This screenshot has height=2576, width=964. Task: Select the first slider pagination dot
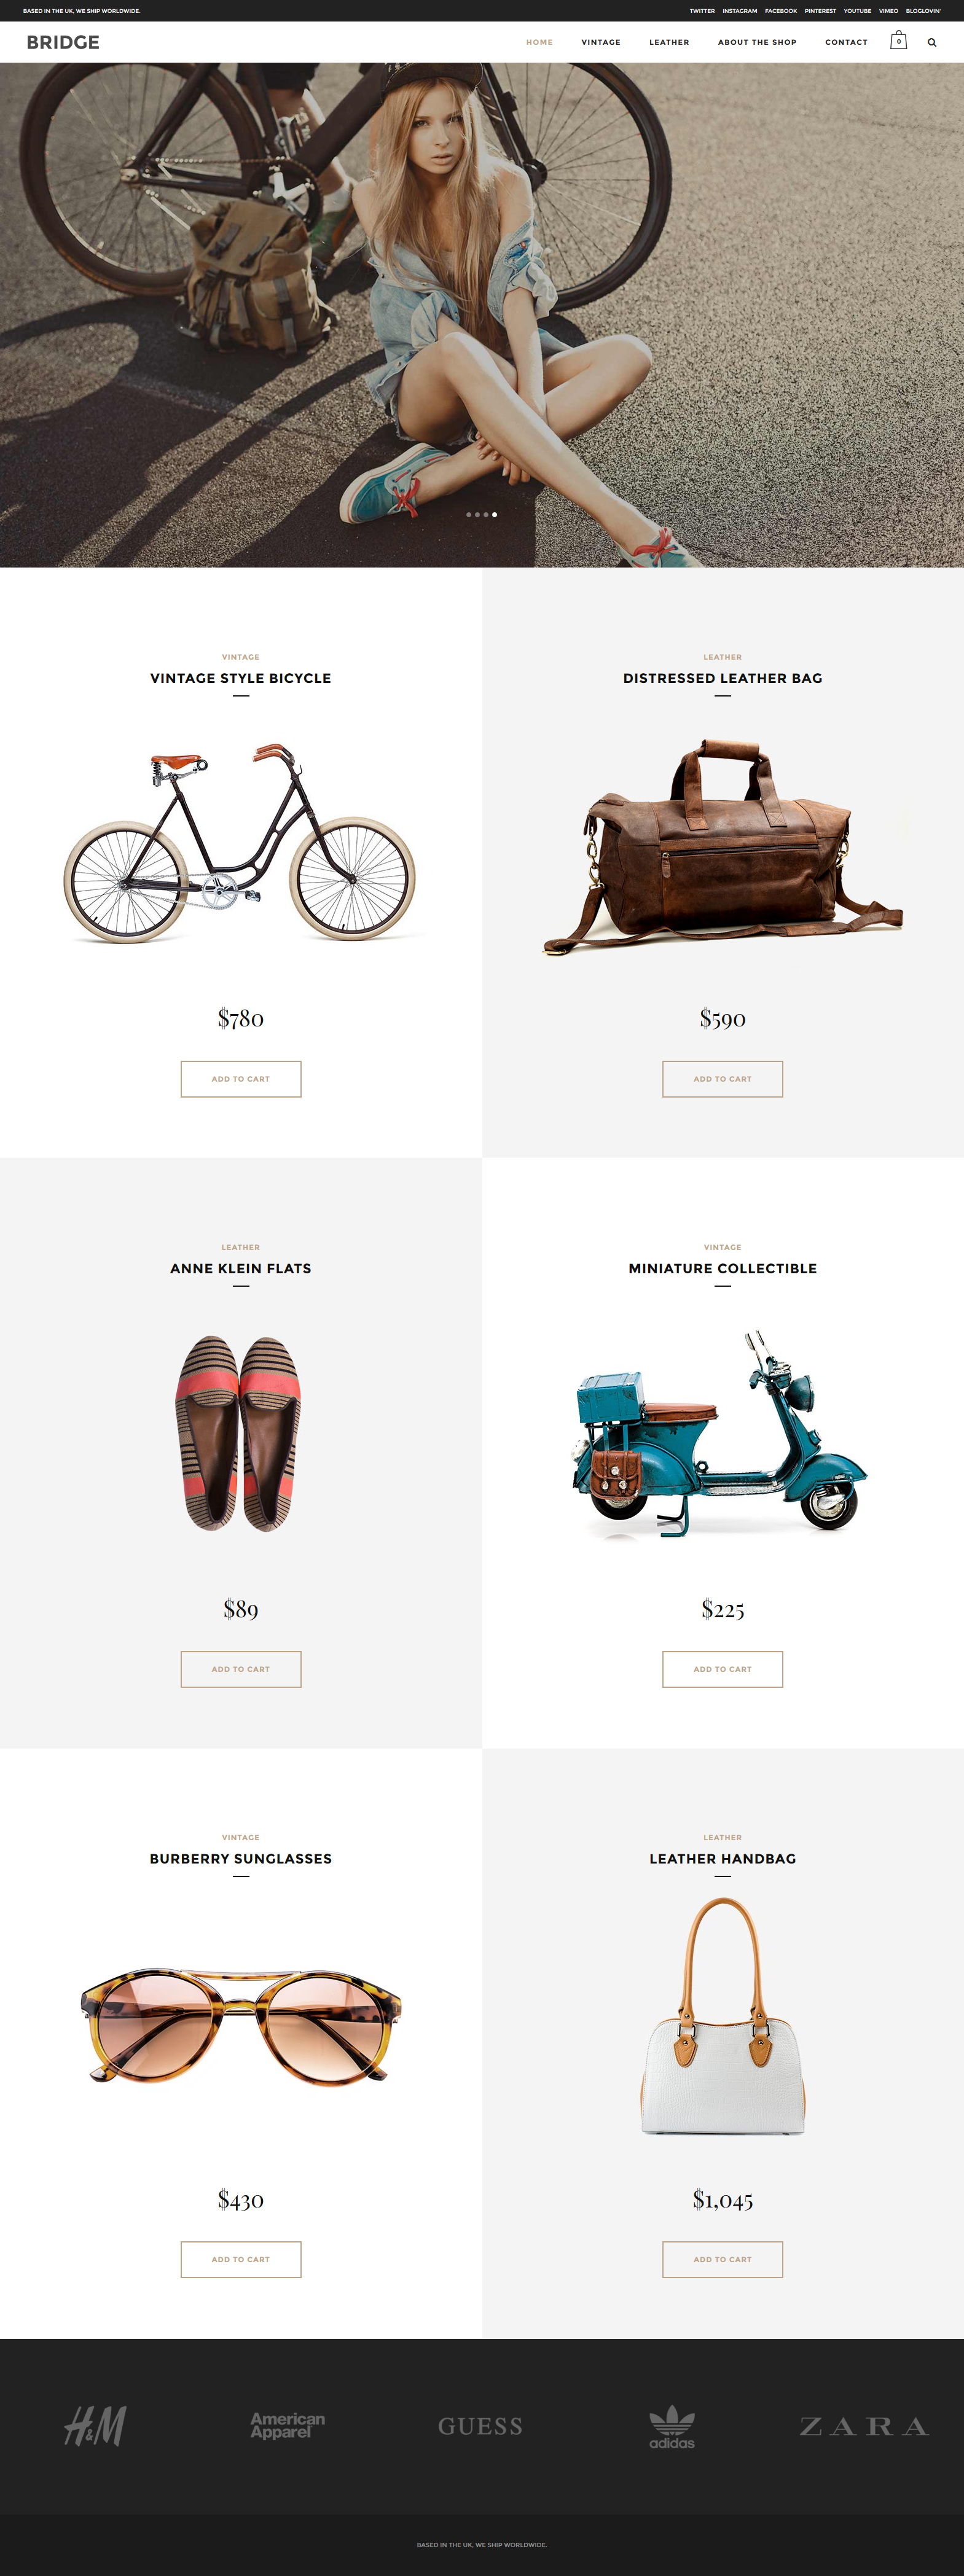[469, 514]
